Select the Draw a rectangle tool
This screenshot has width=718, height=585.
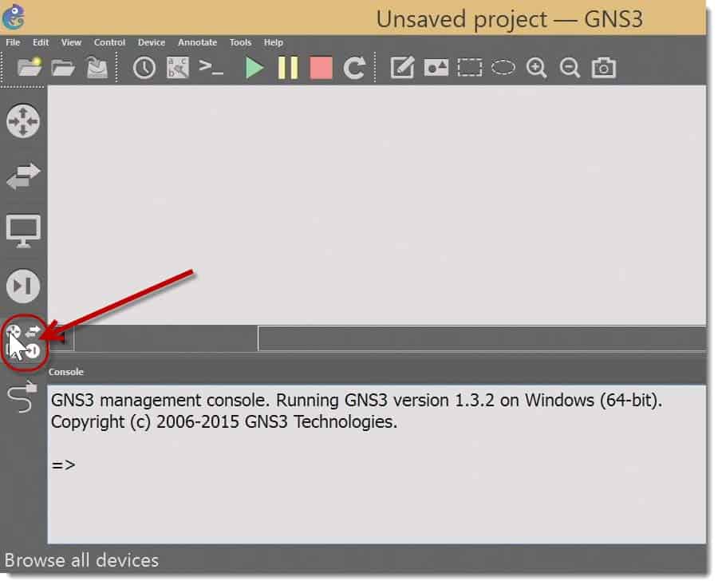tap(470, 67)
